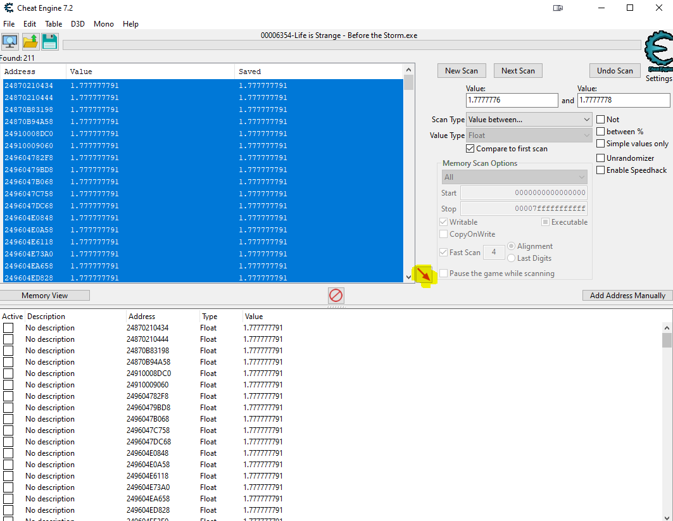673x521 pixels.
Task: Toggle Pause the game while scanning
Action: (443, 273)
